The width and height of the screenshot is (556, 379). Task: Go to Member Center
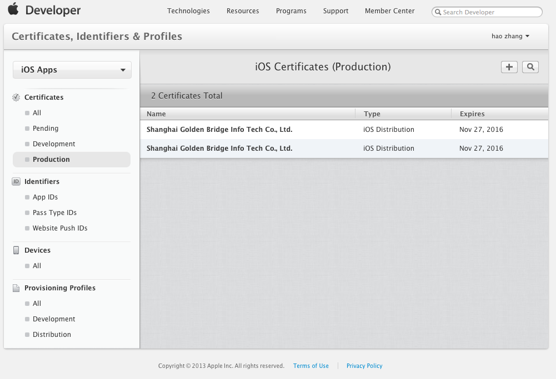tap(389, 11)
